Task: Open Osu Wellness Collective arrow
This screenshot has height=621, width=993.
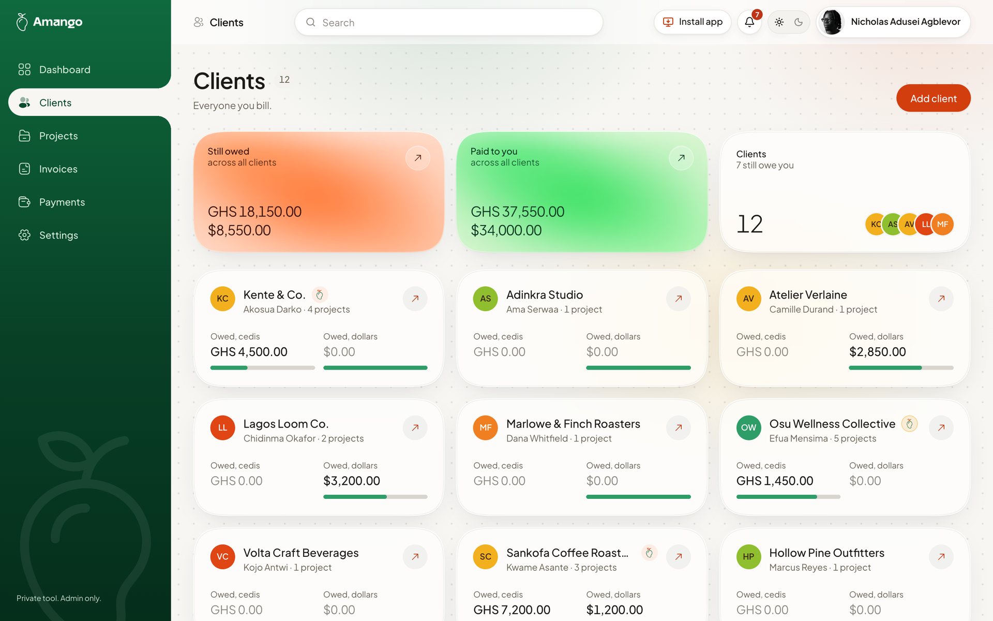Action: 941,427
